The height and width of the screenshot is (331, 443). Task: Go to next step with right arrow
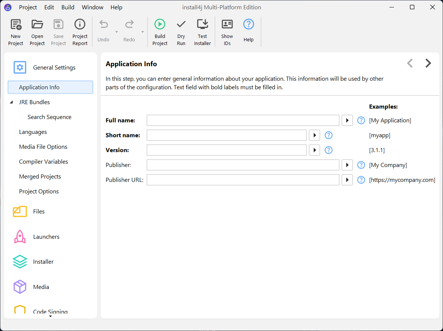[428, 63]
